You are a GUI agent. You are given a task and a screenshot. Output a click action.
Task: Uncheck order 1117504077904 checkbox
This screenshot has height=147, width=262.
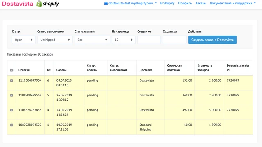[x=11, y=80]
